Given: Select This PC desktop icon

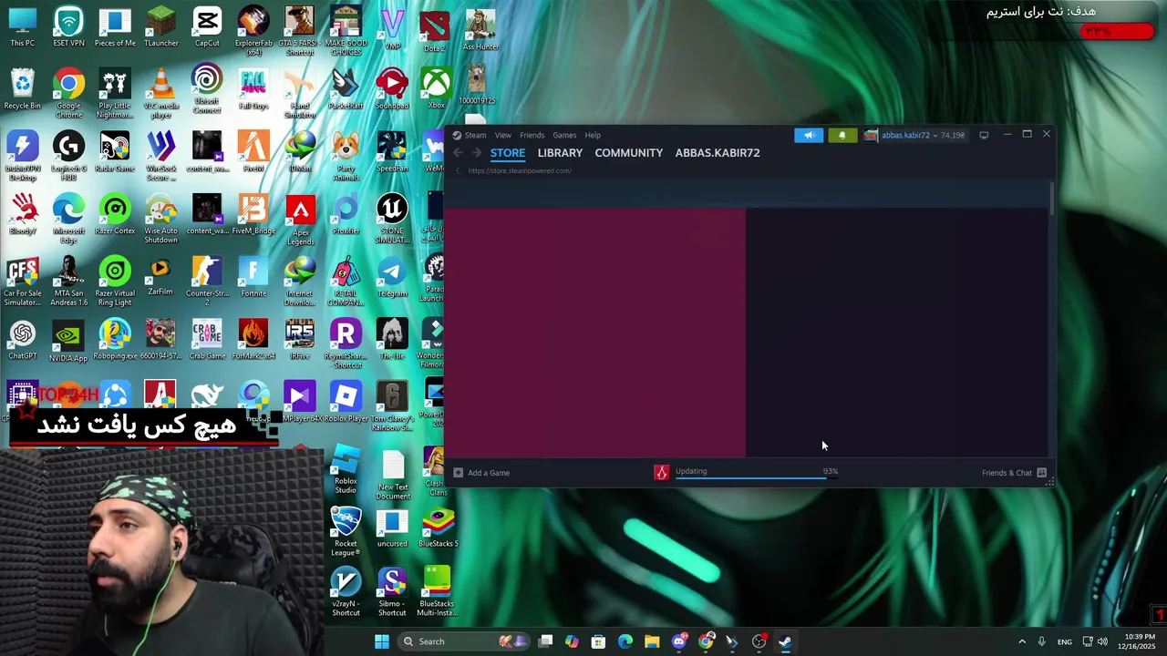Looking at the screenshot, I should 22,27.
